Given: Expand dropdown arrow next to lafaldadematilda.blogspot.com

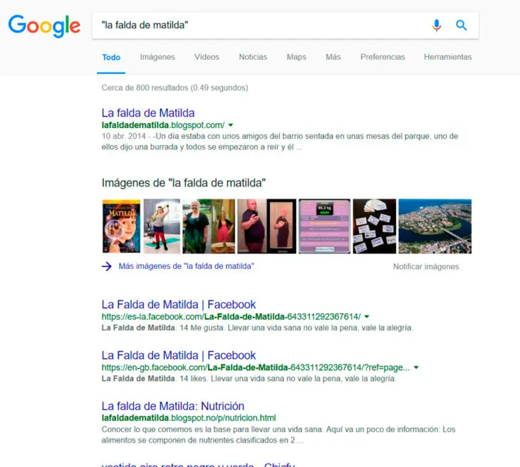Looking at the screenshot, I should click(x=231, y=125).
